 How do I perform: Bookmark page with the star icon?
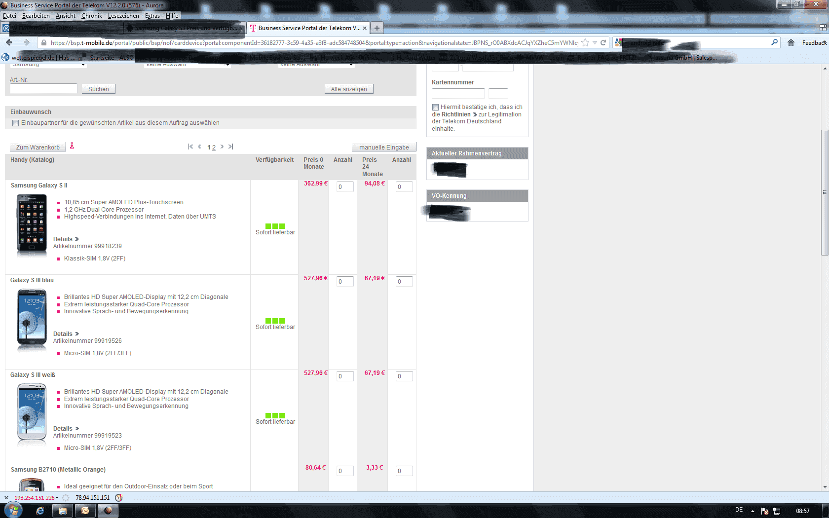[x=585, y=43]
